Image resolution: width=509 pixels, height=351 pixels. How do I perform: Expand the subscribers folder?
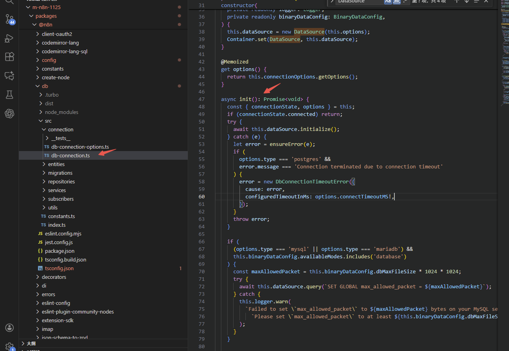click(43, 199)
